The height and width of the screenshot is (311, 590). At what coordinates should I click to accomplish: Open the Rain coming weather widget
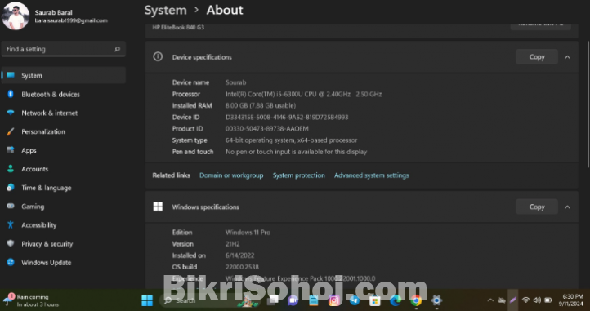(32, 300)
